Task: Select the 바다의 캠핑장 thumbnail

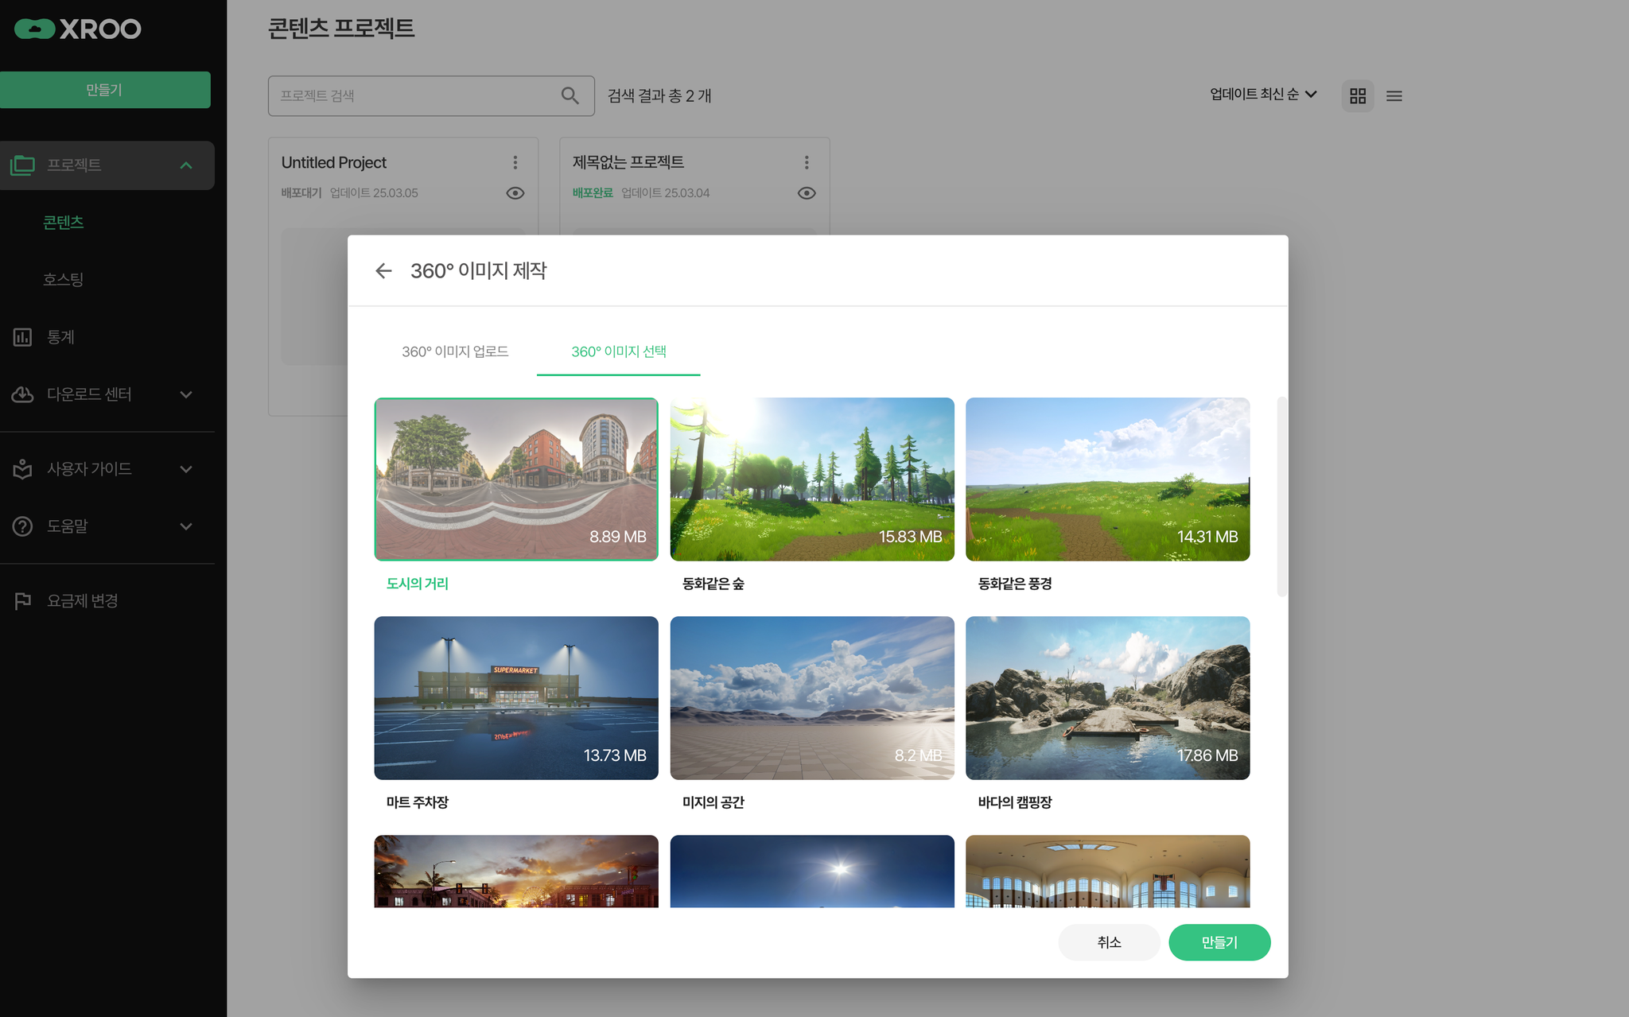Action: (1108, 698)
